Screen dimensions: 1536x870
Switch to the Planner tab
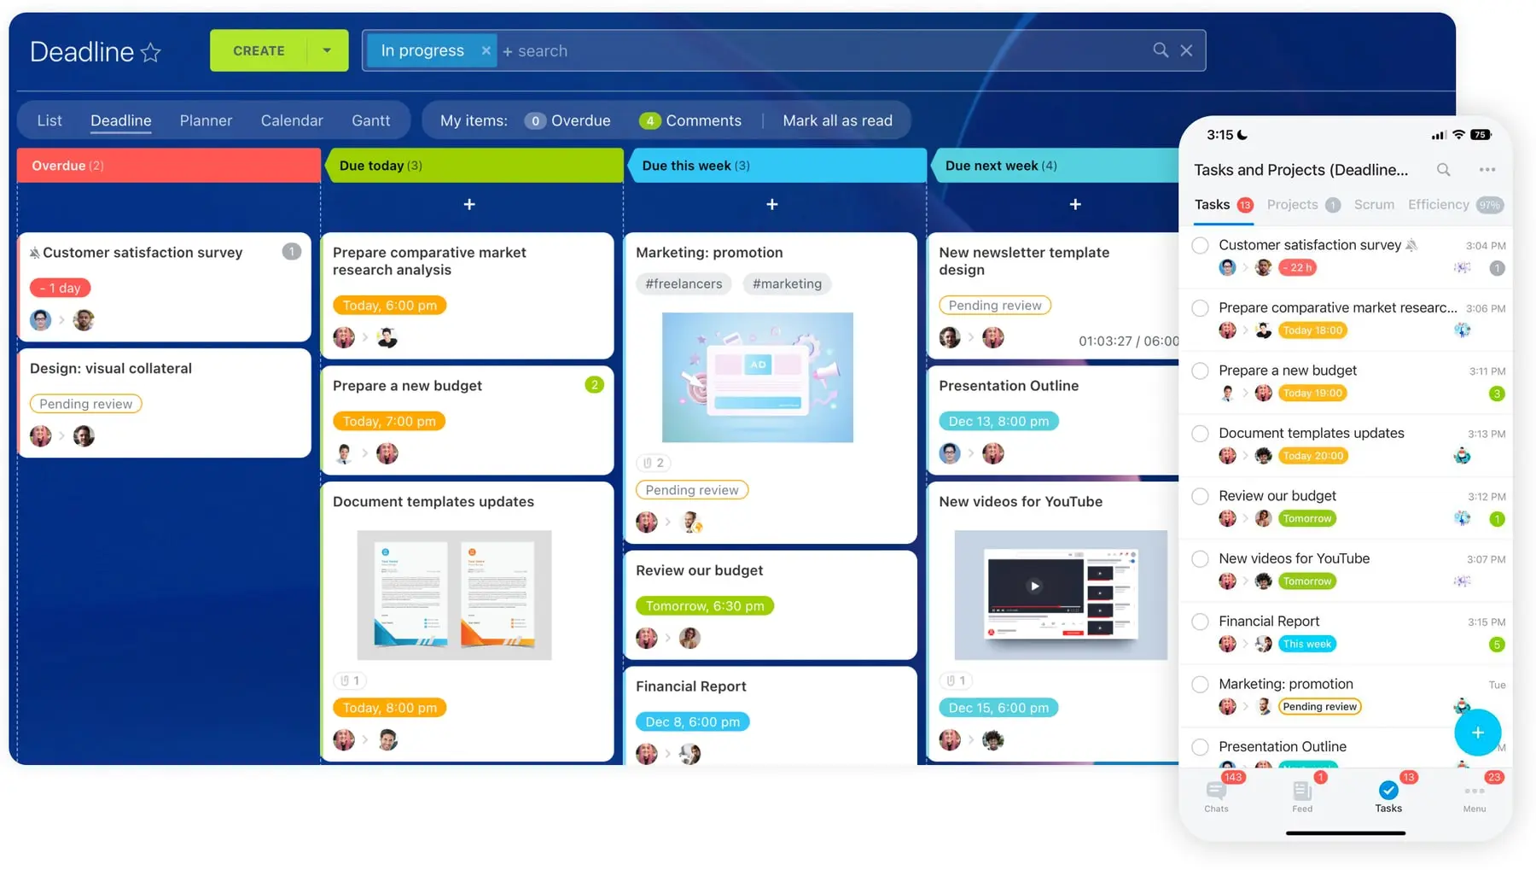206,120
